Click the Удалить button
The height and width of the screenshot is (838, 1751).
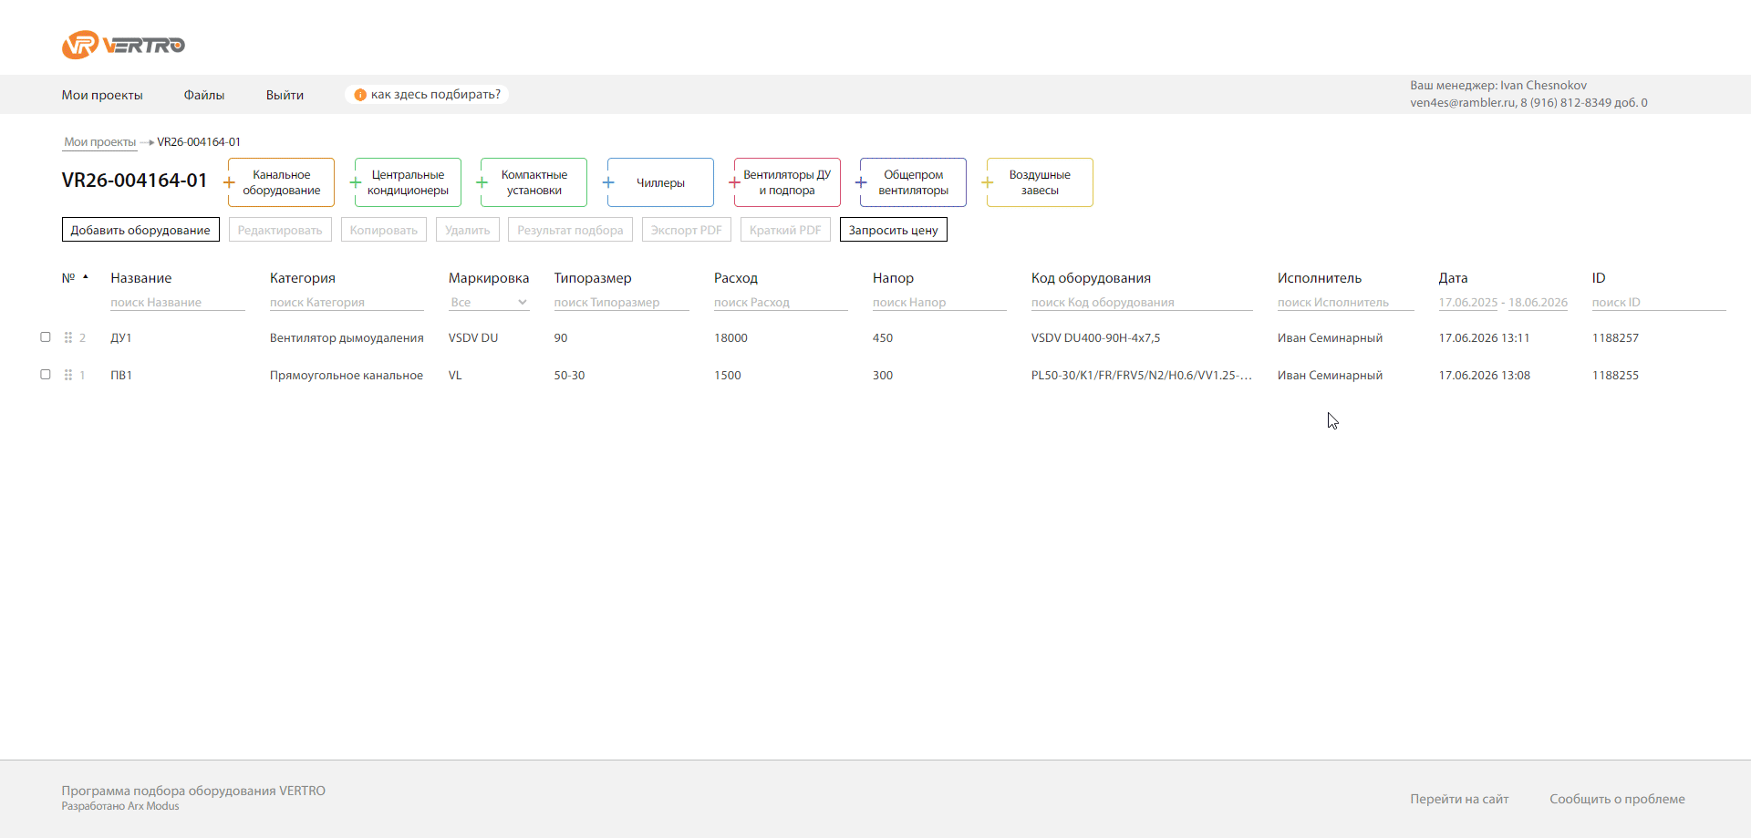[468, 230]
